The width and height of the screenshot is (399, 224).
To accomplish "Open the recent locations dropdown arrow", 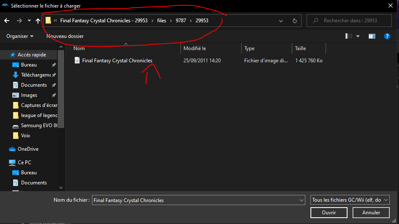I will pyautogui.click(x=29, y=21).
